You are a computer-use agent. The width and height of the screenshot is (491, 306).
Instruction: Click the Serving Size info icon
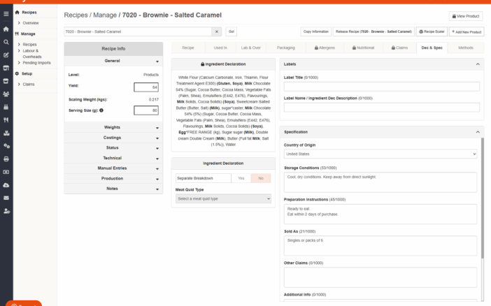point(101,110)
